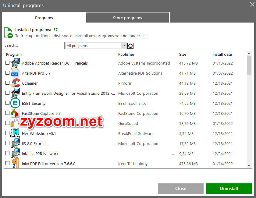Select Entity Framework Designer for Visual Studio entry
Image resolution: width=256 pixels, height=198 pixels.
pos(68,94)
